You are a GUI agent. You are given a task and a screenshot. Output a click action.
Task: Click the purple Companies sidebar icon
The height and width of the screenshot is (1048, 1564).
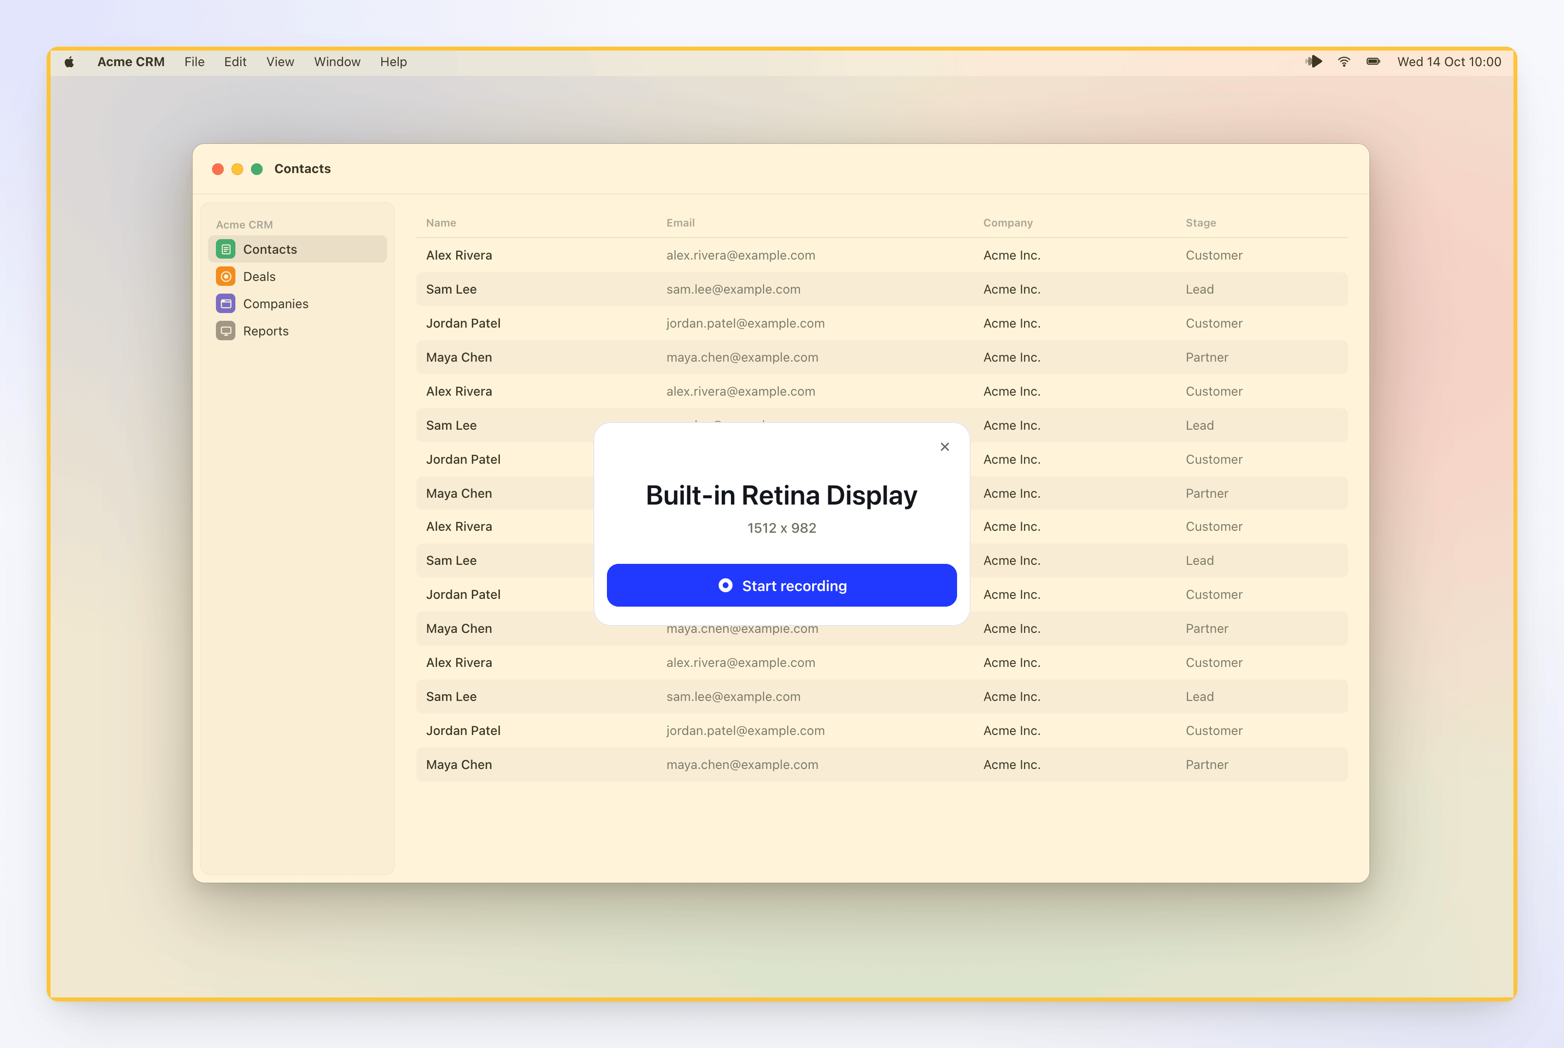pyautogui.click(x=225, y=304)
